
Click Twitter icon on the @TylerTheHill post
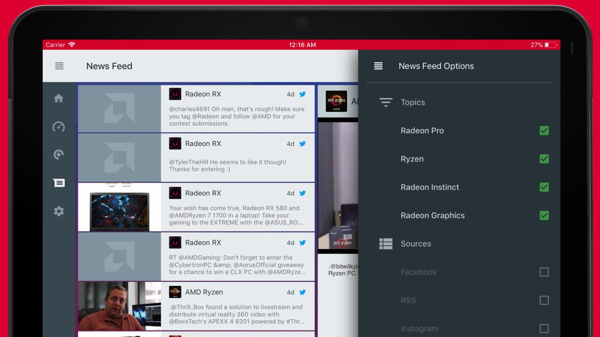pos(302,144)
